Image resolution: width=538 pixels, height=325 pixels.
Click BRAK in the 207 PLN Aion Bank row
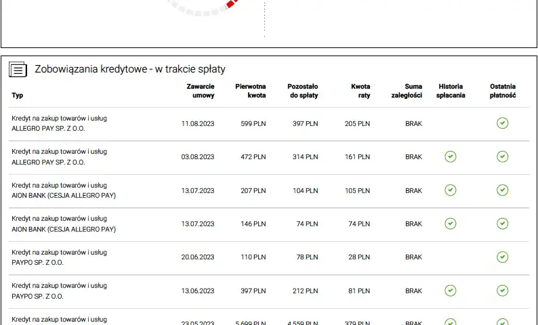[413, 191]
